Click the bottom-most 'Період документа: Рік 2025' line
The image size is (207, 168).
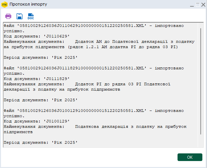tap(40, 142)
